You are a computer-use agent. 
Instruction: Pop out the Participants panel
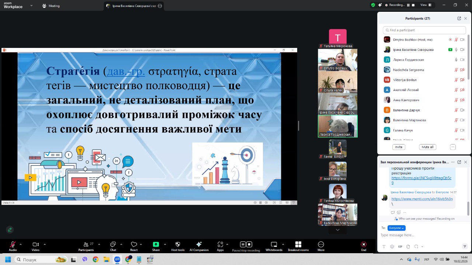click(x=459, y=18)
